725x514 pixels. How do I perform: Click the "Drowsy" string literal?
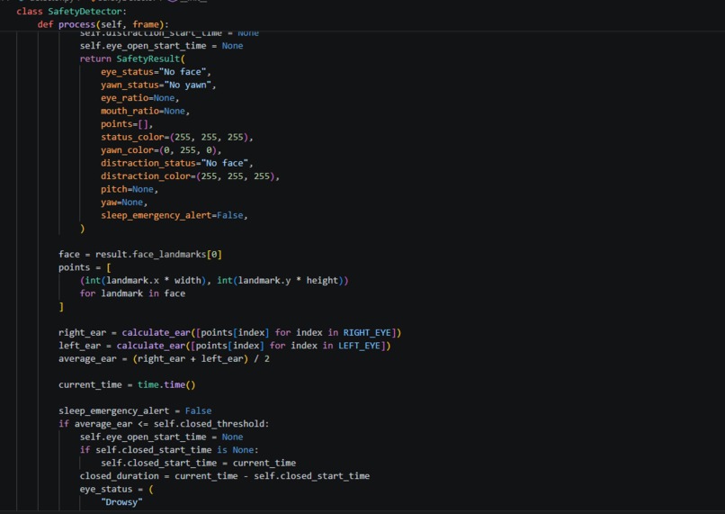[x=121, y=502]
